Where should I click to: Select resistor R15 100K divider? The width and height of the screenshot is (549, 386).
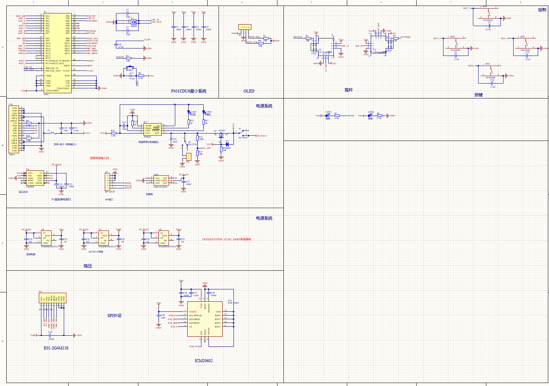tap(197, 138)
